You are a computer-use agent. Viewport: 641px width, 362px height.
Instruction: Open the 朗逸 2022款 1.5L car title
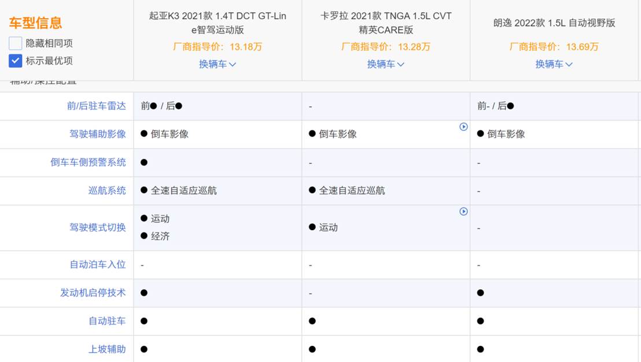(x=554, y=23)
